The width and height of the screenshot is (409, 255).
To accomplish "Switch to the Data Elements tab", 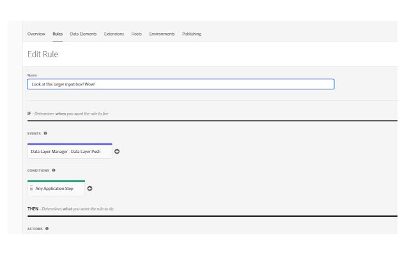I will 83,34.
